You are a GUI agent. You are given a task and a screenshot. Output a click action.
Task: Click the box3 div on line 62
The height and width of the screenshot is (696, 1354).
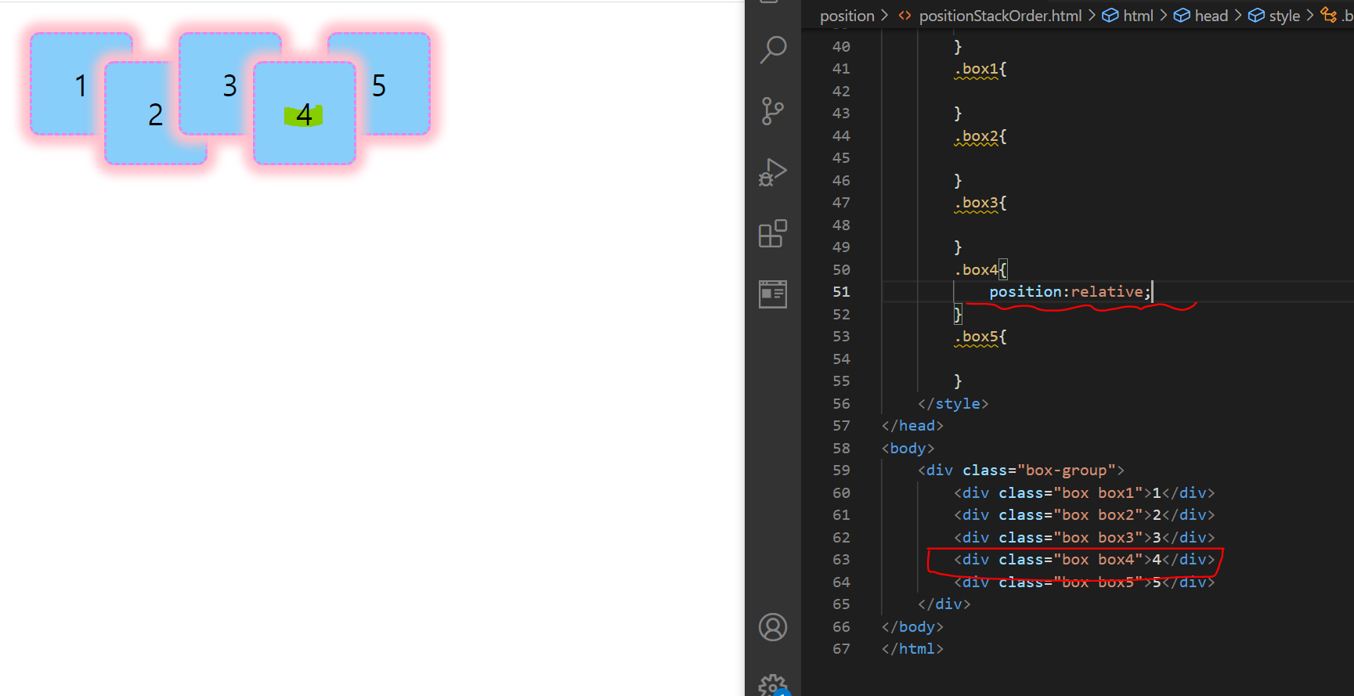point(1084,538)
